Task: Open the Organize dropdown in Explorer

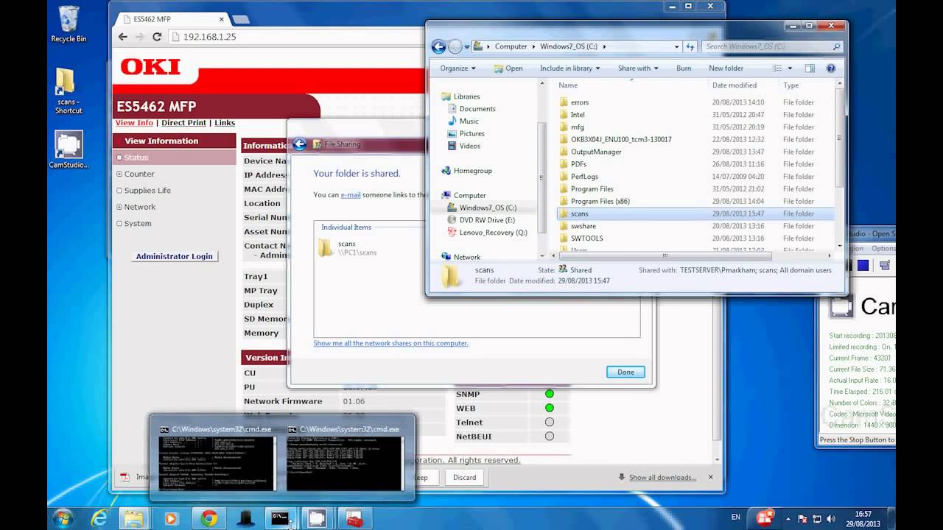Action: (x=458, y=68)
